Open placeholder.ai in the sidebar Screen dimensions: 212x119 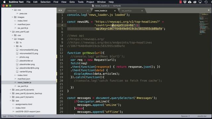pos(26,61)
